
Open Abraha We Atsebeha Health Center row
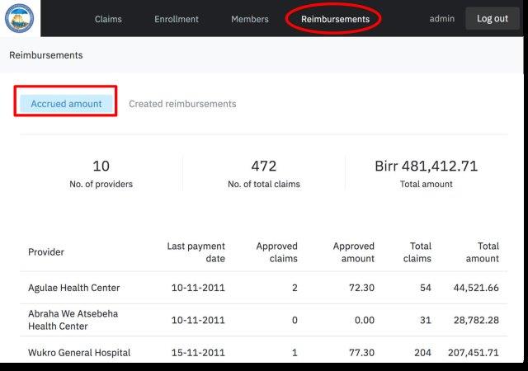(x=264, y=320)
